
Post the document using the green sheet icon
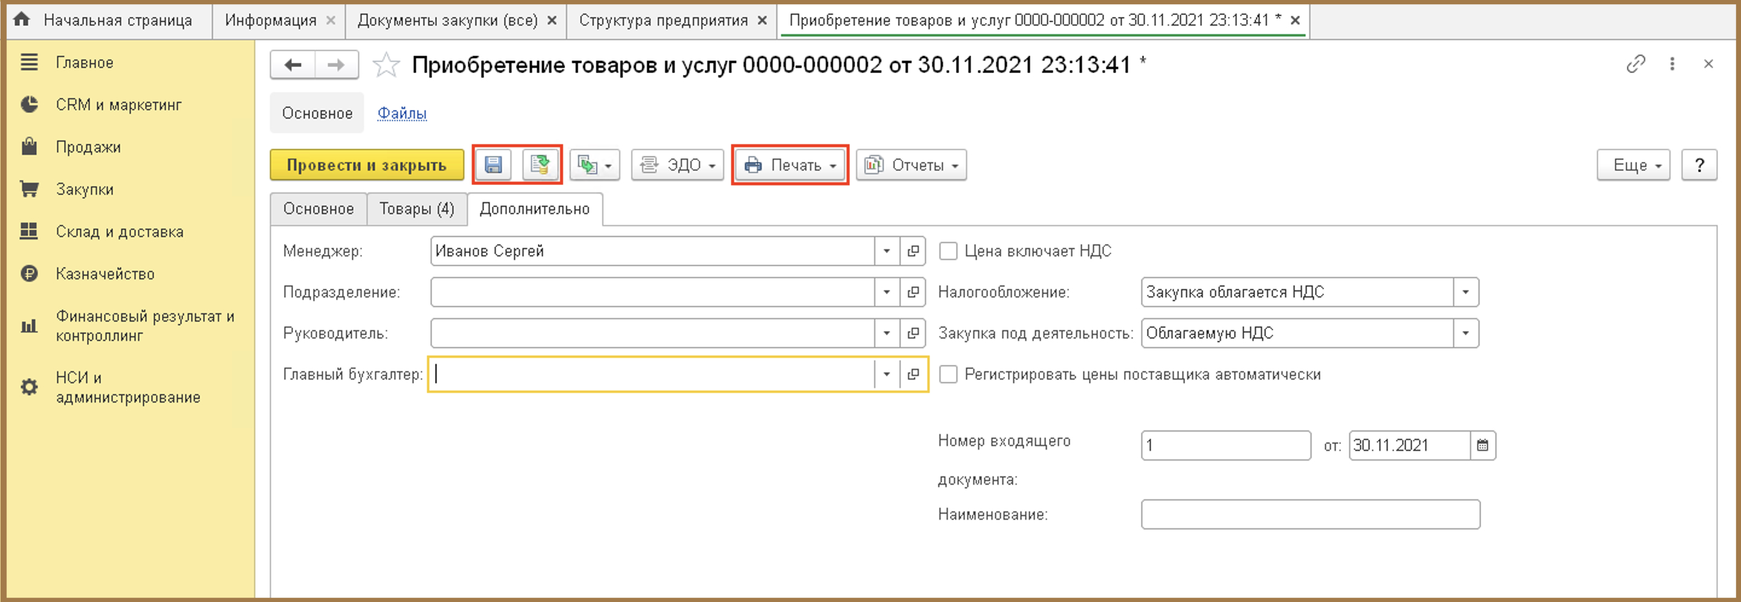click(540, 165)
